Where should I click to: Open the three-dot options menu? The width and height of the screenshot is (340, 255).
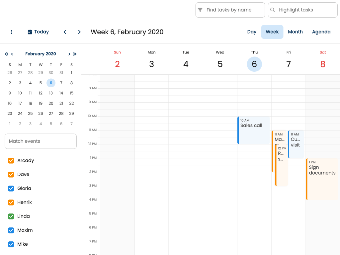pyautogui.click(x=12, y=32)
